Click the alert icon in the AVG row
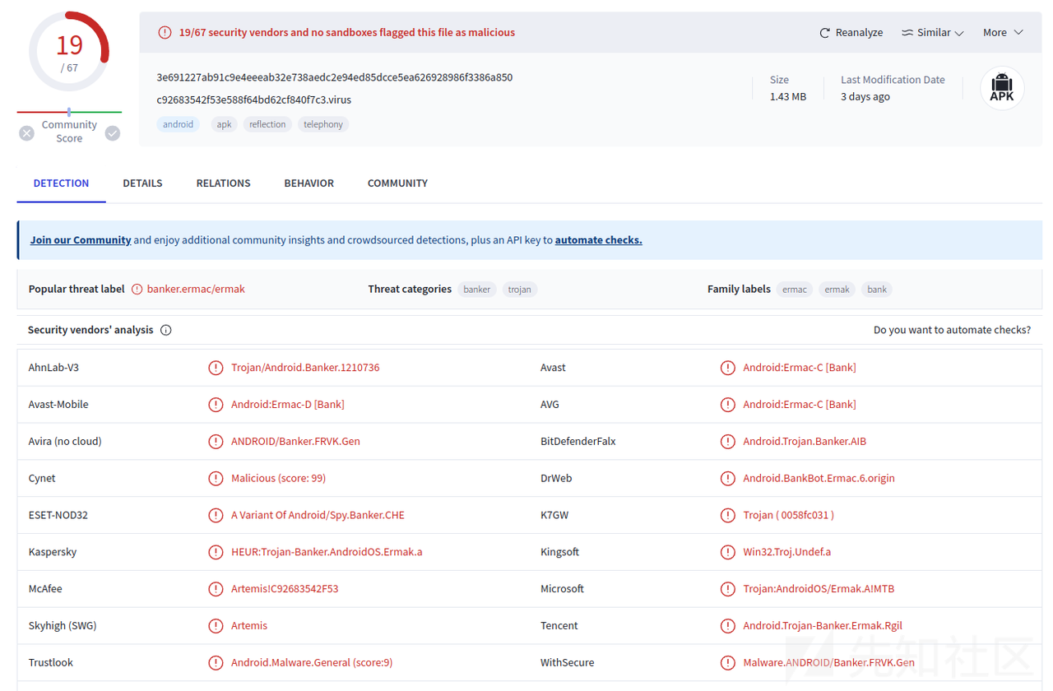The image size is (1053, 691). tap(727, 405)
